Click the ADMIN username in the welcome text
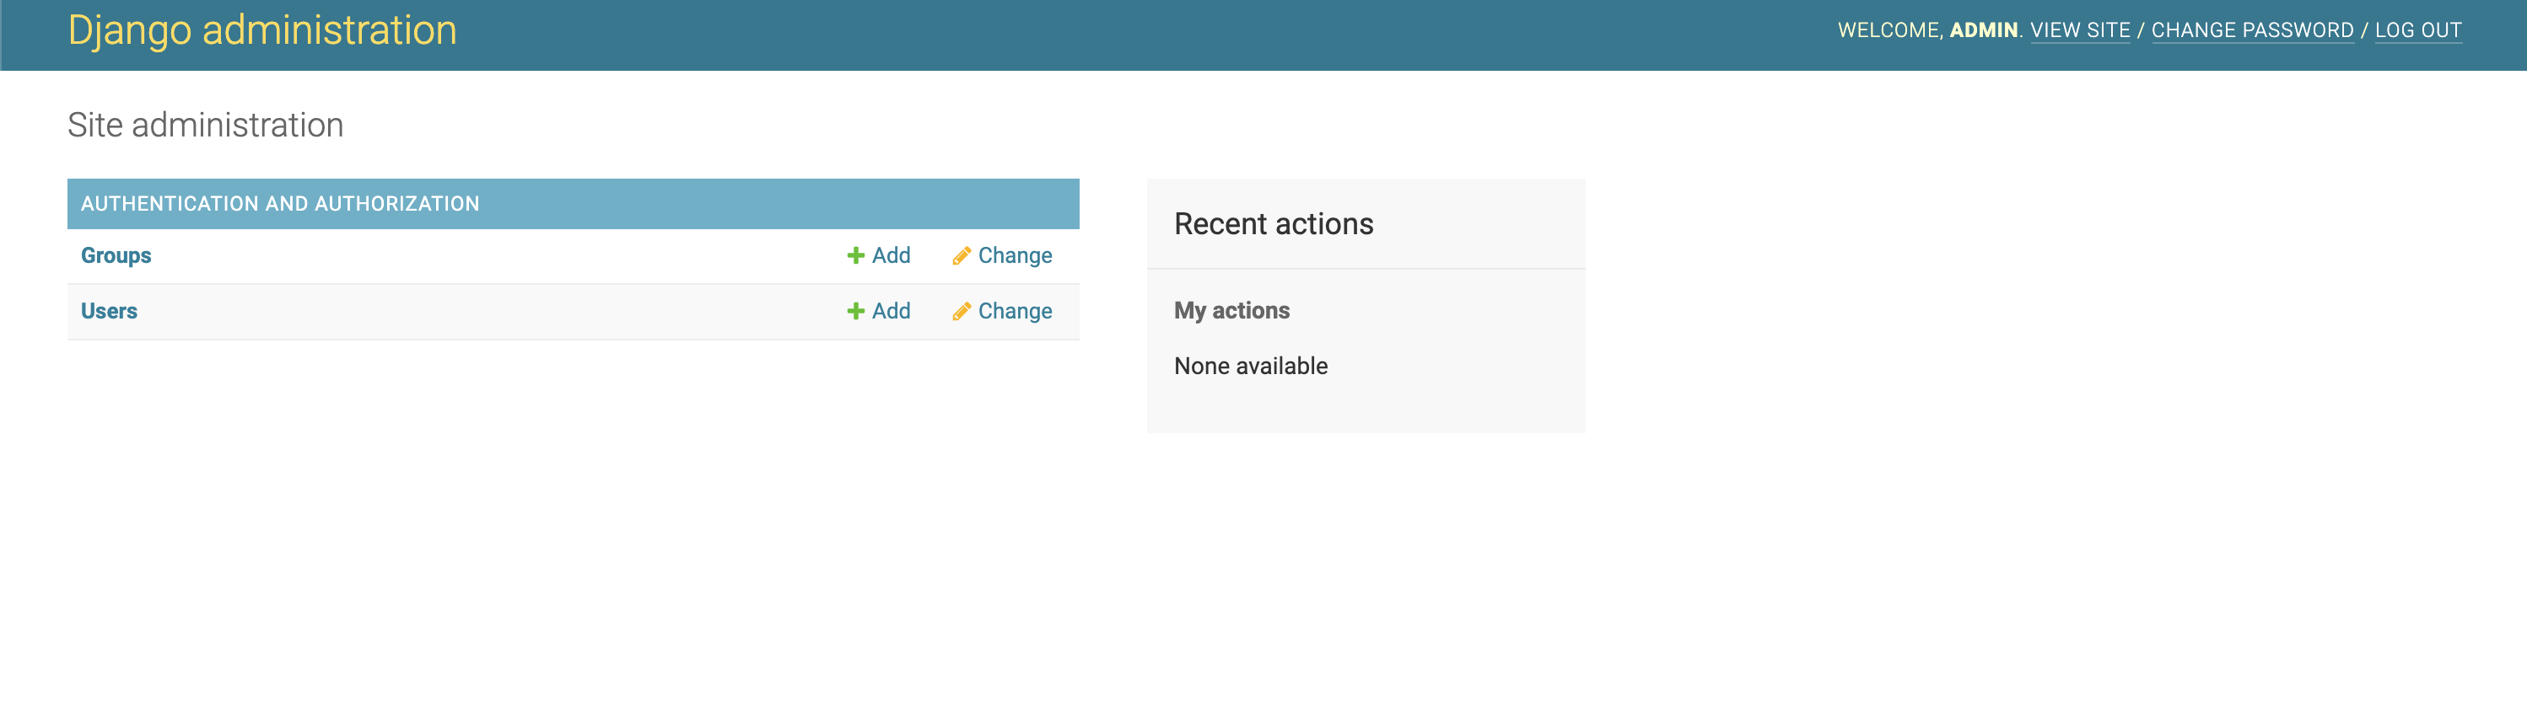Screen dimensions: 2527x728 tap(1983, 30)
